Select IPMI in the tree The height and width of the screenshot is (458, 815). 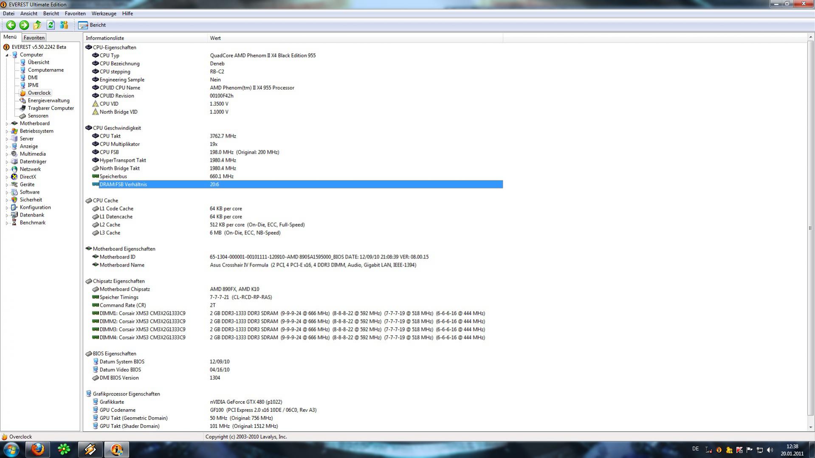pyautogui.click(x=33, y=85)
